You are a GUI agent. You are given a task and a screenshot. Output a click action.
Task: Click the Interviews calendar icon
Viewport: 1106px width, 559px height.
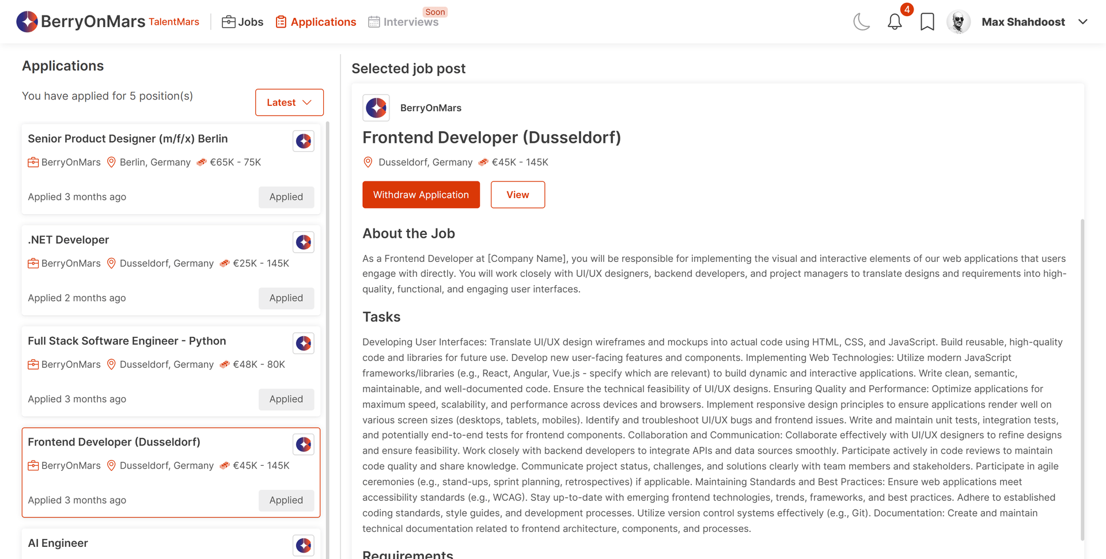374,22
